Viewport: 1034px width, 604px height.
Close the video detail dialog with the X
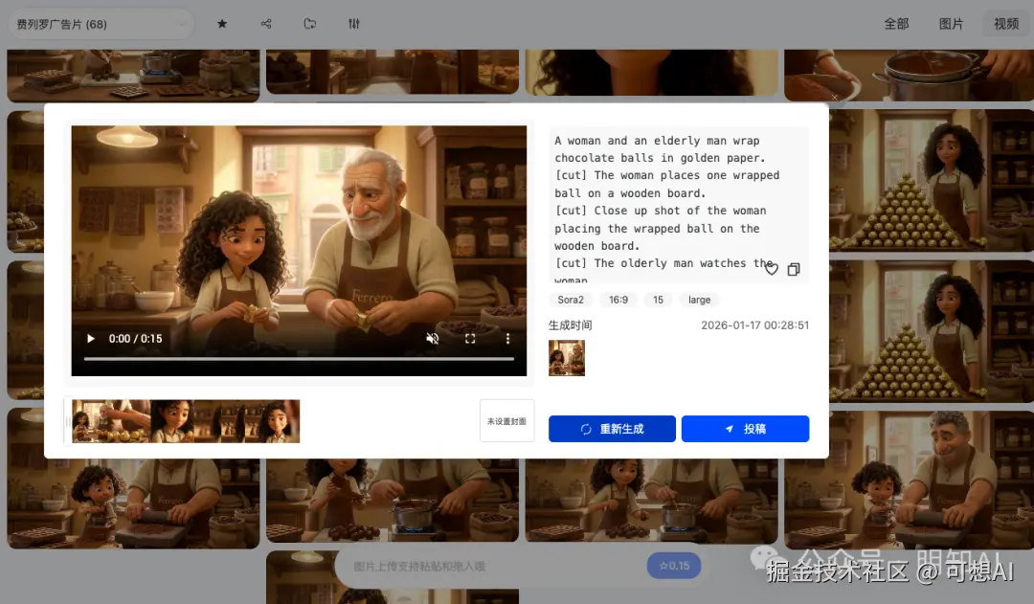point(834,97)
